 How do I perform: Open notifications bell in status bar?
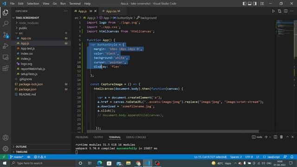tap(292, 157)
